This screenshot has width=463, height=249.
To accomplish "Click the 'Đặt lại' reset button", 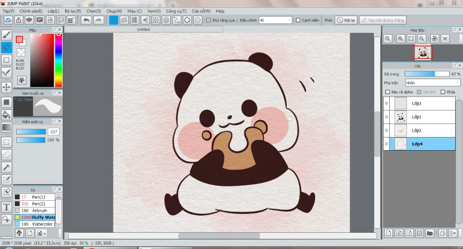I will pyautogui.click(x=346, y=20).
